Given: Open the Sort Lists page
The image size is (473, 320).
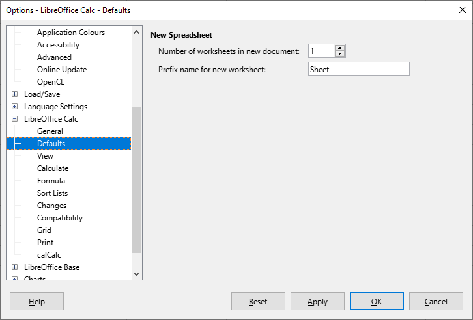Looking at the screenshot, I should (x=52, y=193).
